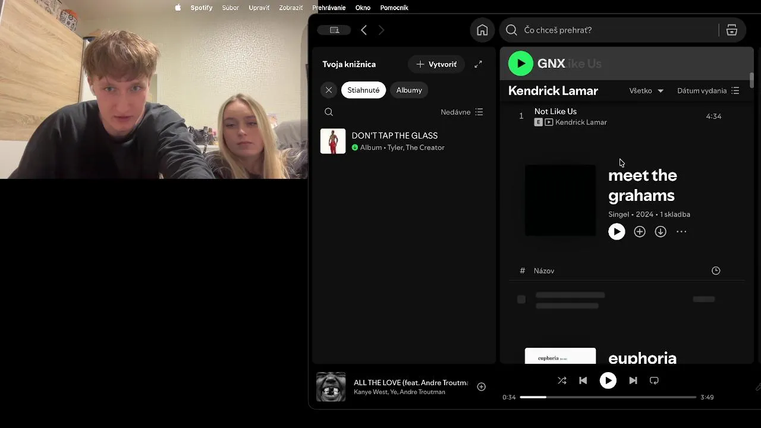Open the euphoria title link
This screenshot has height=428, width=761.
(643, 358)
